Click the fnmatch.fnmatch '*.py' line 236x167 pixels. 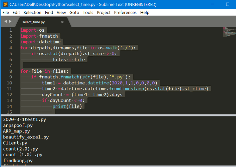pyautogui.click(x=81, y=77)
